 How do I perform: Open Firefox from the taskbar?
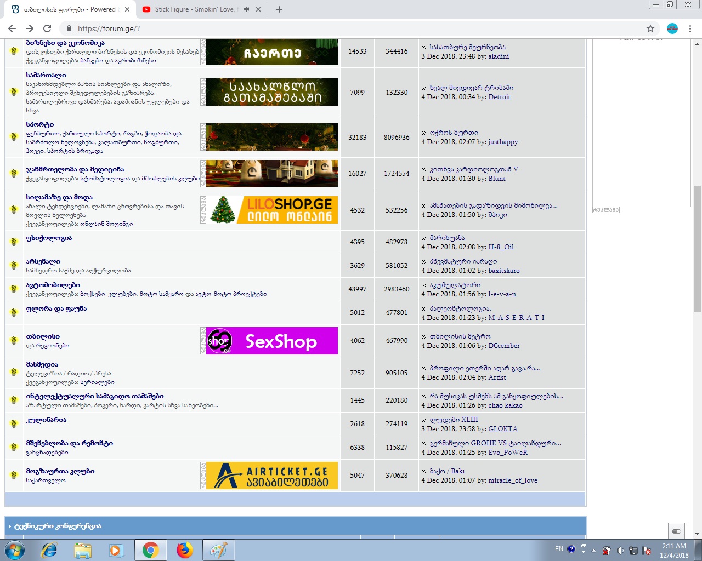click(185, 549)
